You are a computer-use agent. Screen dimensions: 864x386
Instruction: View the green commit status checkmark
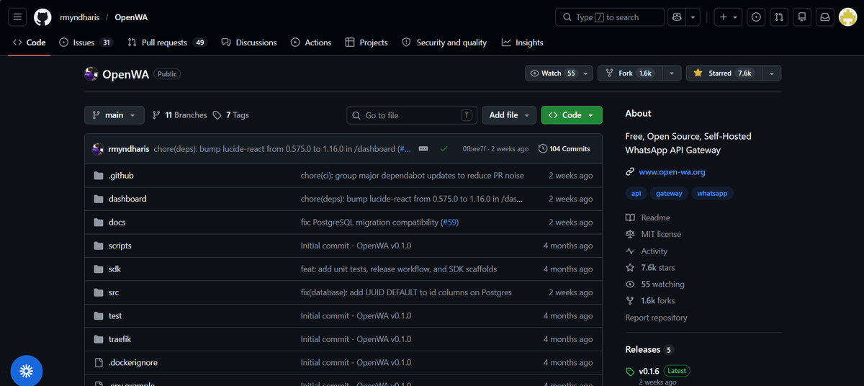pyautogui.click(x=444, y=149)
